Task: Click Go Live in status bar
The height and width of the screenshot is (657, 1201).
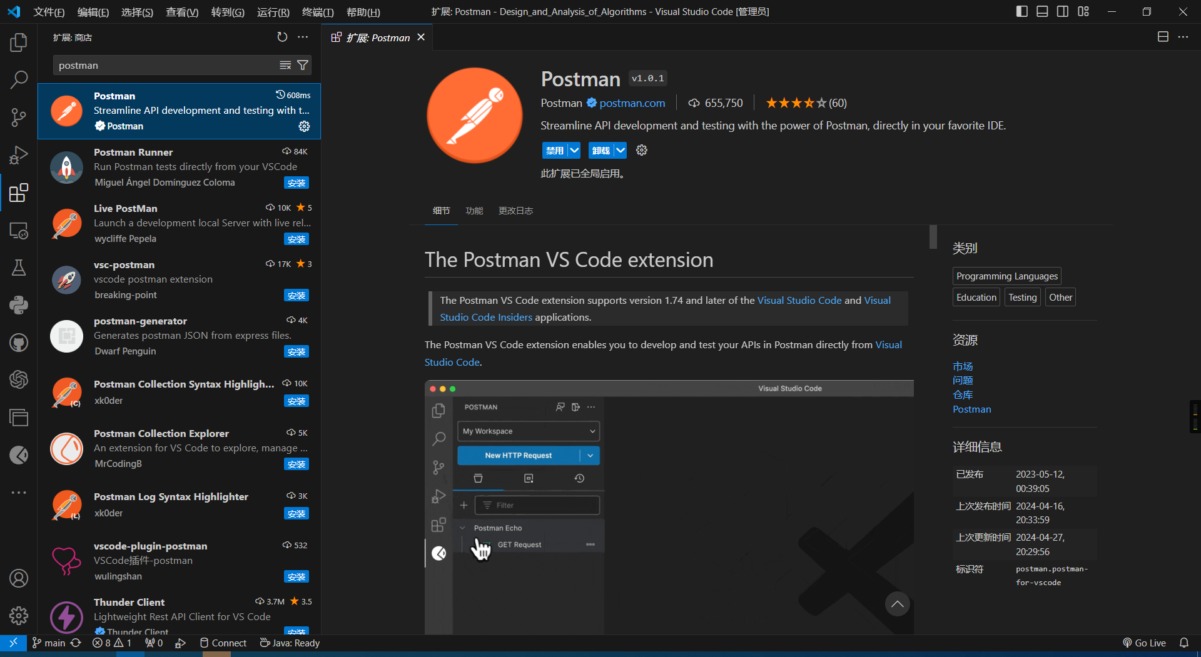Action: (1144, 643)
